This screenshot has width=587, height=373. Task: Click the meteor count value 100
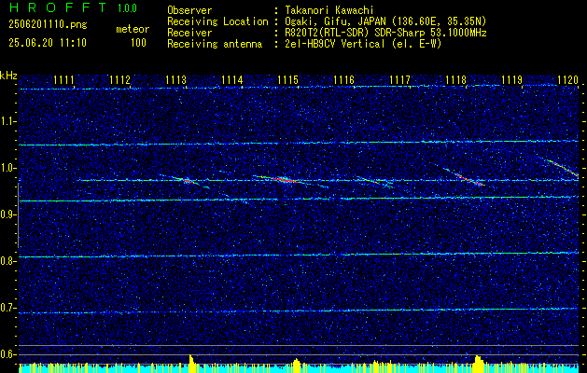[138, 43]
